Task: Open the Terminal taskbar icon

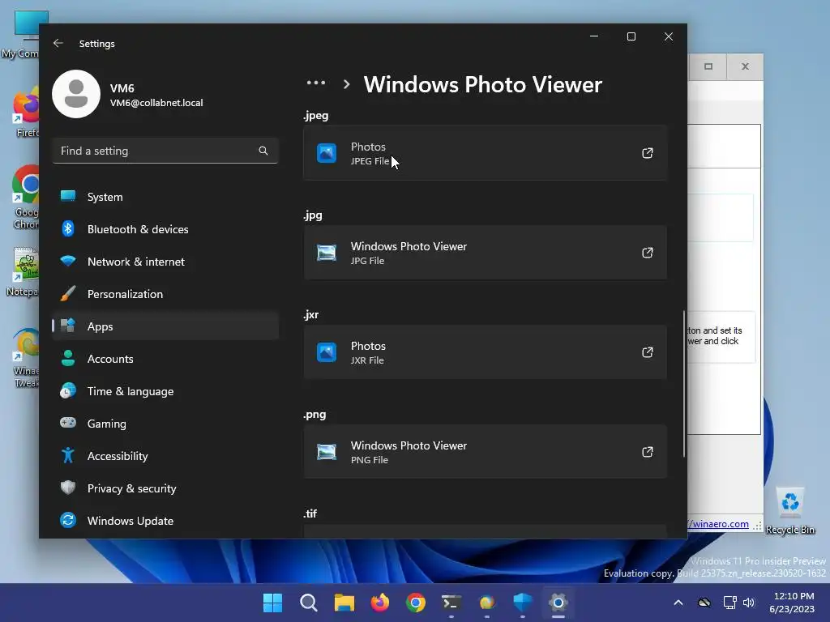Action: tap(451, 603)
